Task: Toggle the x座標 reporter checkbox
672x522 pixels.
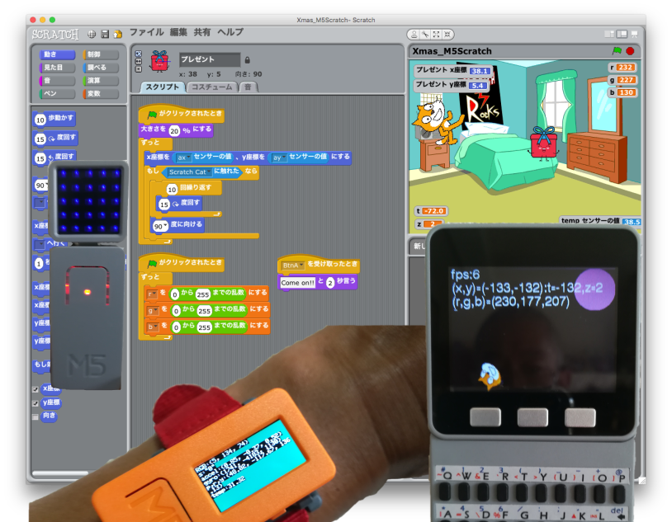Action: [x=35, y=388]
